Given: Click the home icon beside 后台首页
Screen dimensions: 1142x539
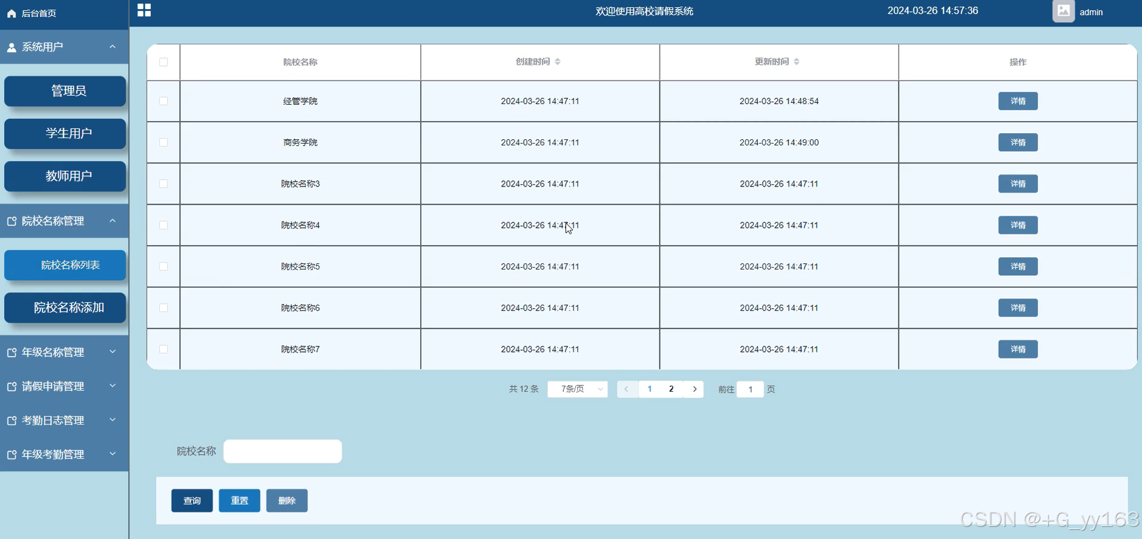Looking at the screenshot, I should tap(12, 13).
